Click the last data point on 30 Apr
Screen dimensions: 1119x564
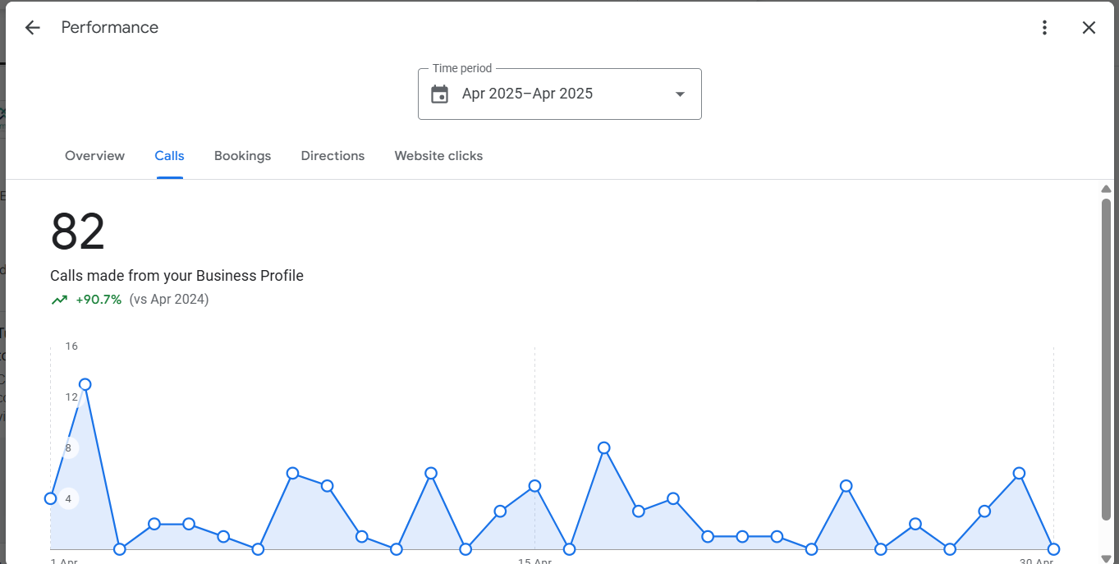click(1053, 549)
